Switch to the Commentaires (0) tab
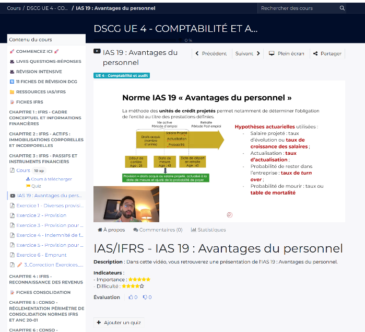This screenshot has width=365, height=332. click(x=158, y=230)
